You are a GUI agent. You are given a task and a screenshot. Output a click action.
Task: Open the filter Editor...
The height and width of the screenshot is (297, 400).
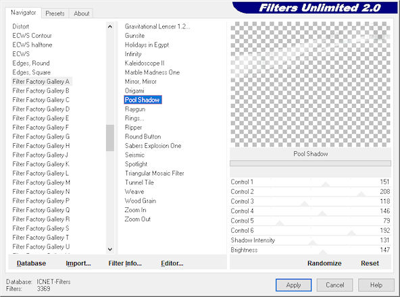(172, 263)
